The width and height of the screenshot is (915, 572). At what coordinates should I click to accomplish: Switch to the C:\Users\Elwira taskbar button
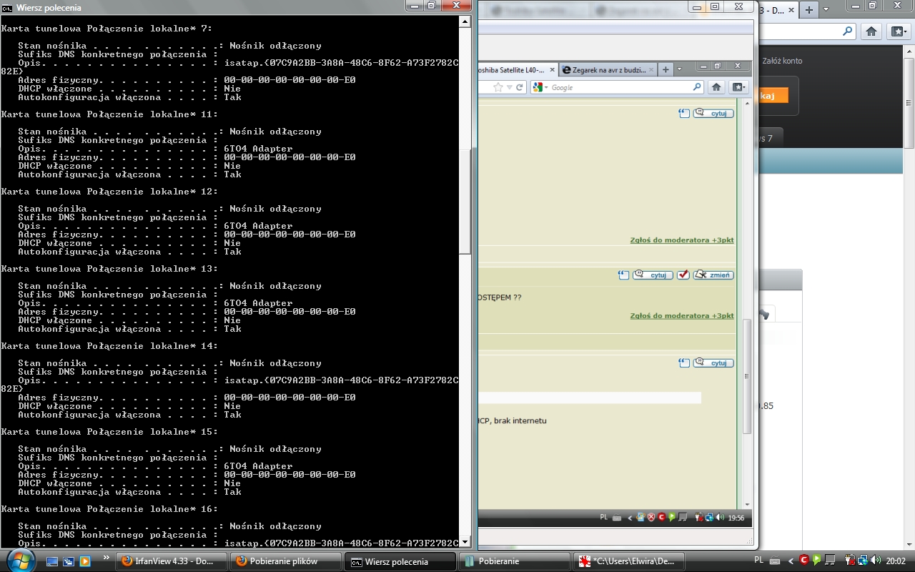click(629, 561)
